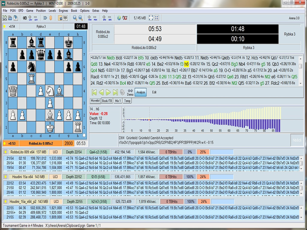Click the DGT board icon

pos(125,18)
